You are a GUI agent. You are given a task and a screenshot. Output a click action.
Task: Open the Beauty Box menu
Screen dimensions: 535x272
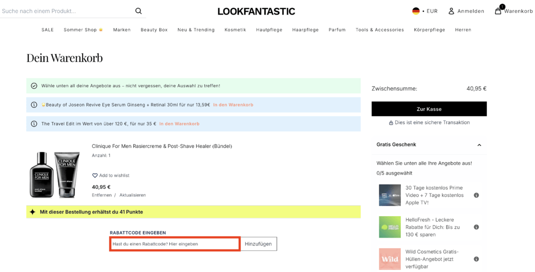[x=154, y=30]
